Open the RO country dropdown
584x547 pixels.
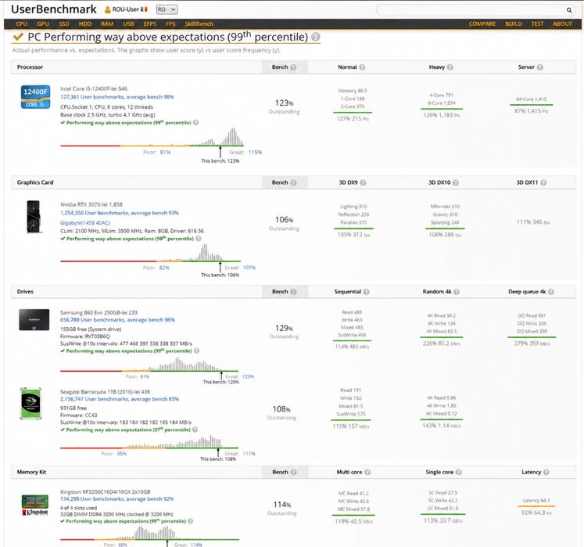(x=167, y=9)
